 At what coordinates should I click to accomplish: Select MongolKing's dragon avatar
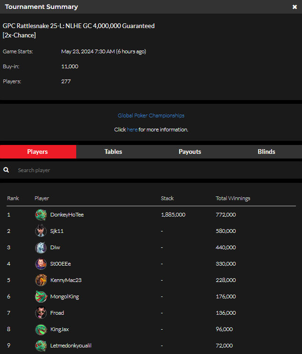(41, 296)
